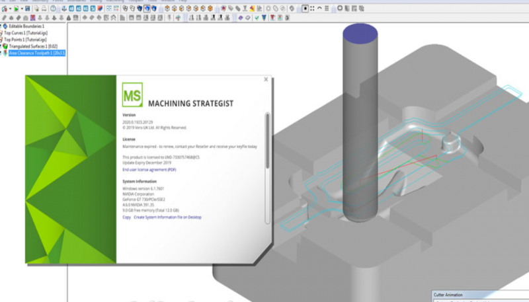Viewport: 529px width, 302px height.
Task: Expand the Top Curves 1 tree node
Action: coord(2,32)
